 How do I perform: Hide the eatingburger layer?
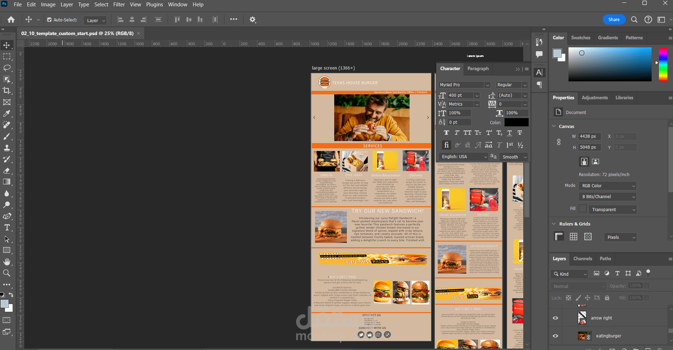tap(556, 336)
